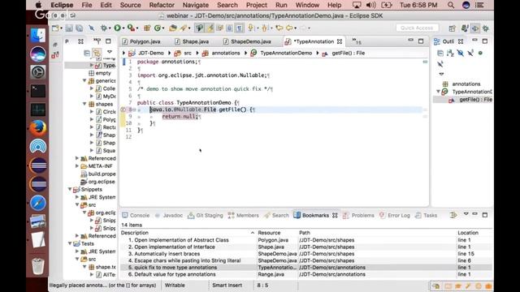The image size is (520, 292).
Task: Open the Console view tab
Action: [x=136, y=215]
